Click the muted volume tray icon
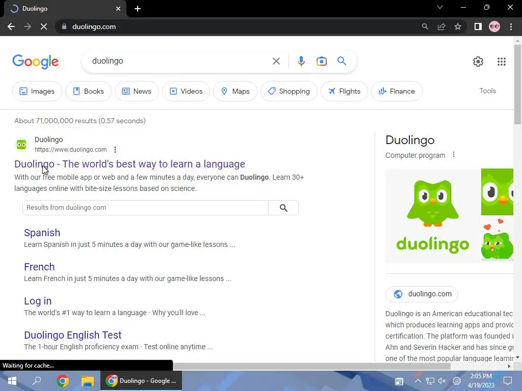 pos(442,381)
